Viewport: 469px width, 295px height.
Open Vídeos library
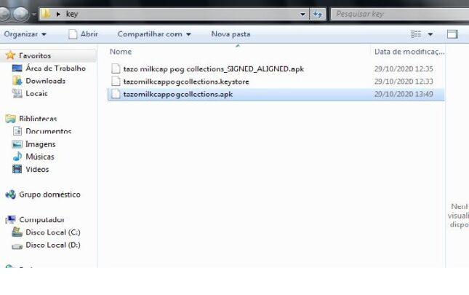click(x=37, y=169)
